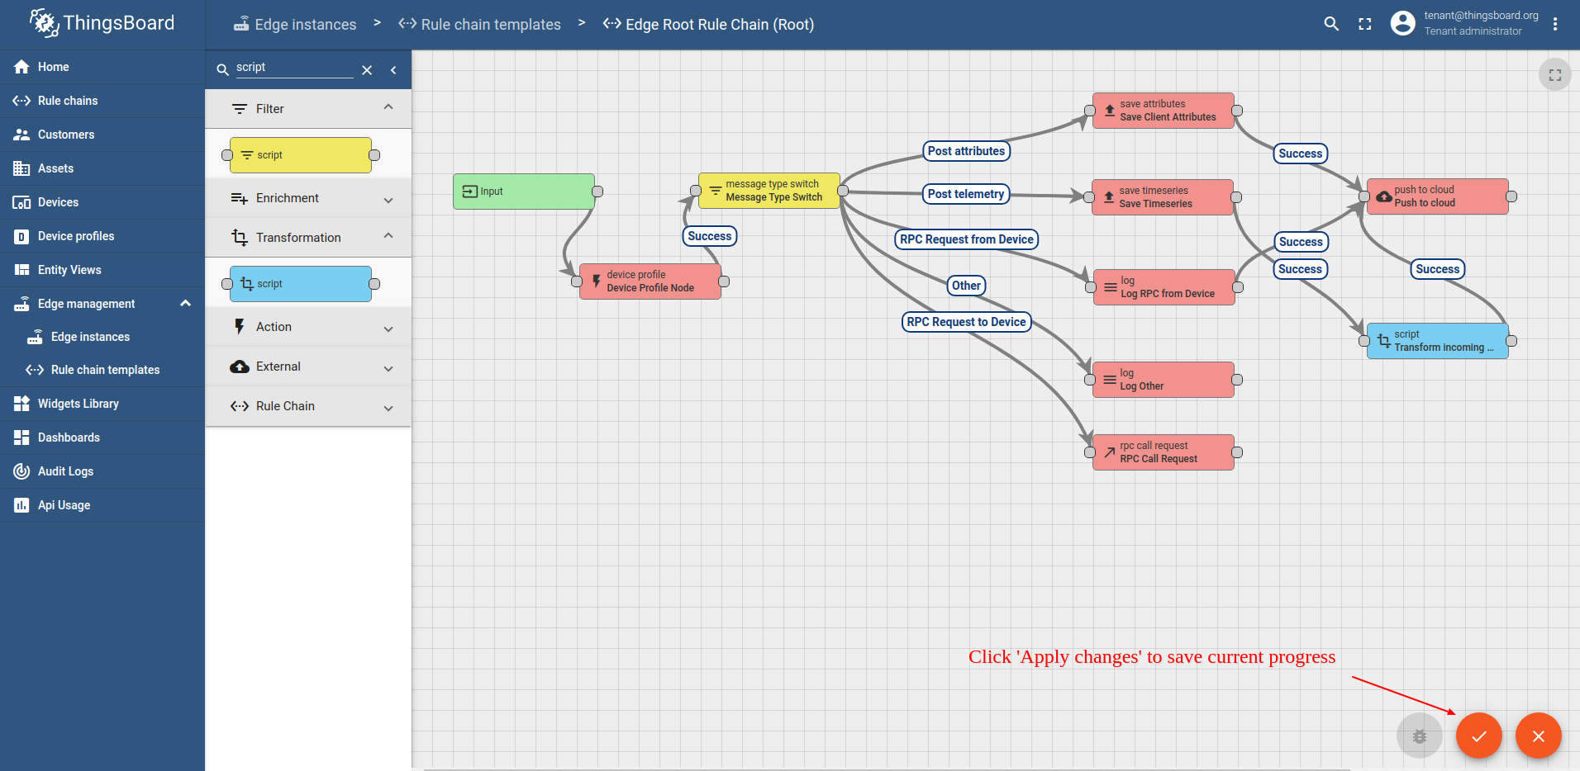Open Devices page
Viewport: 1580px width, 771px height.
tap(102, 202)
